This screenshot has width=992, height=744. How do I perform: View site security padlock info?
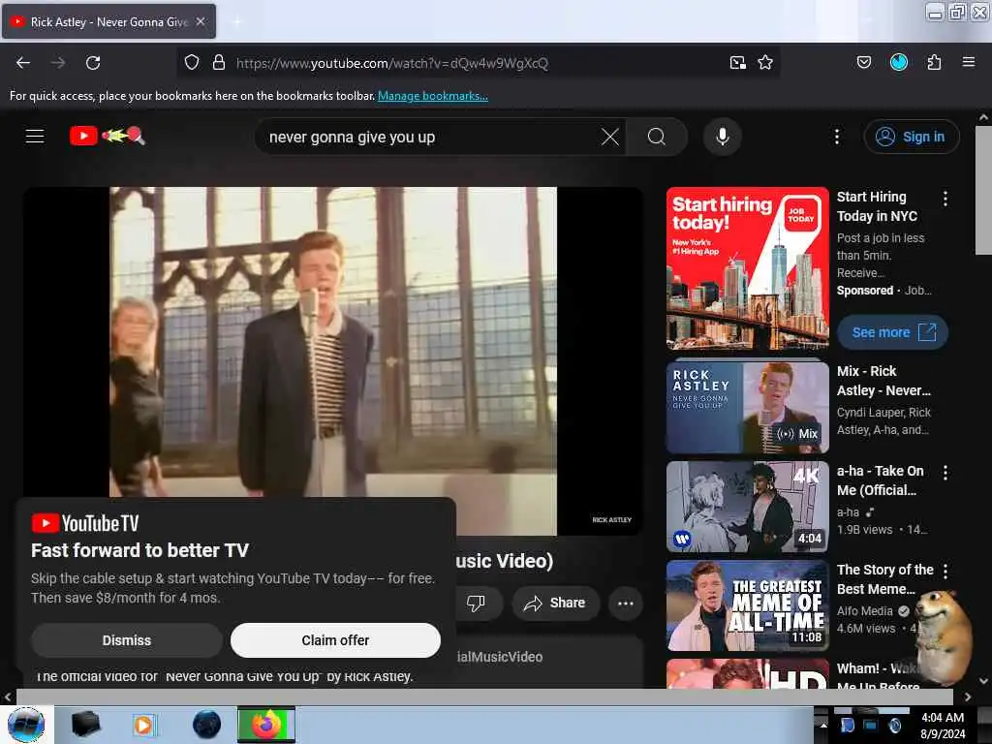(219, 63)
